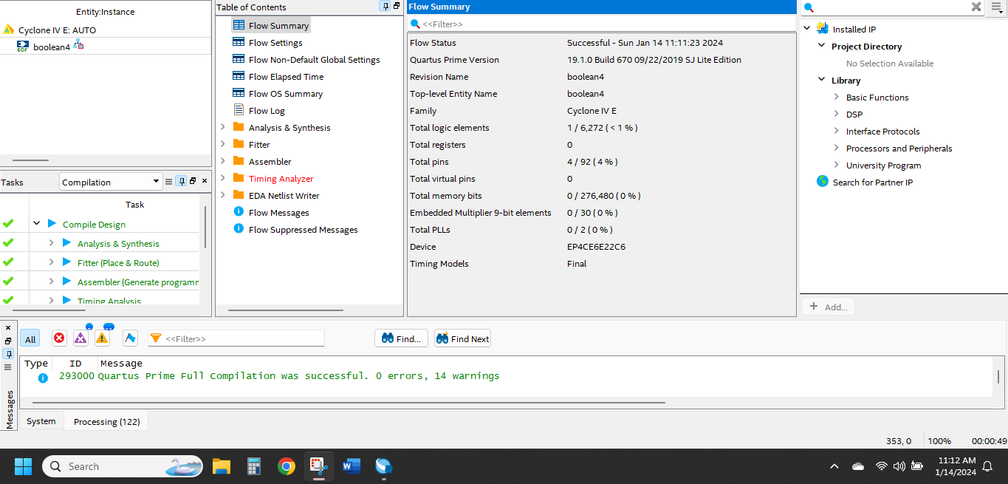Image resolution: width=1008 pixels, height=484 pixels.
Task: Select Flow Non-Default Global Settings
Action: click(315, 60)
